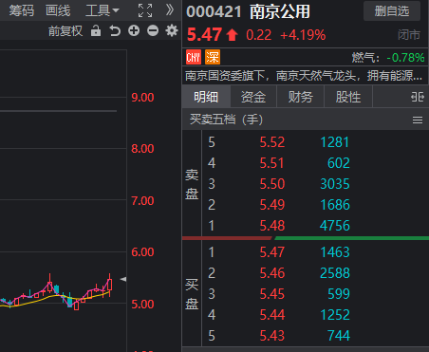429x352 pixels.
Task: Enter fullscreen chart mode icon
Action: point(145,10)
